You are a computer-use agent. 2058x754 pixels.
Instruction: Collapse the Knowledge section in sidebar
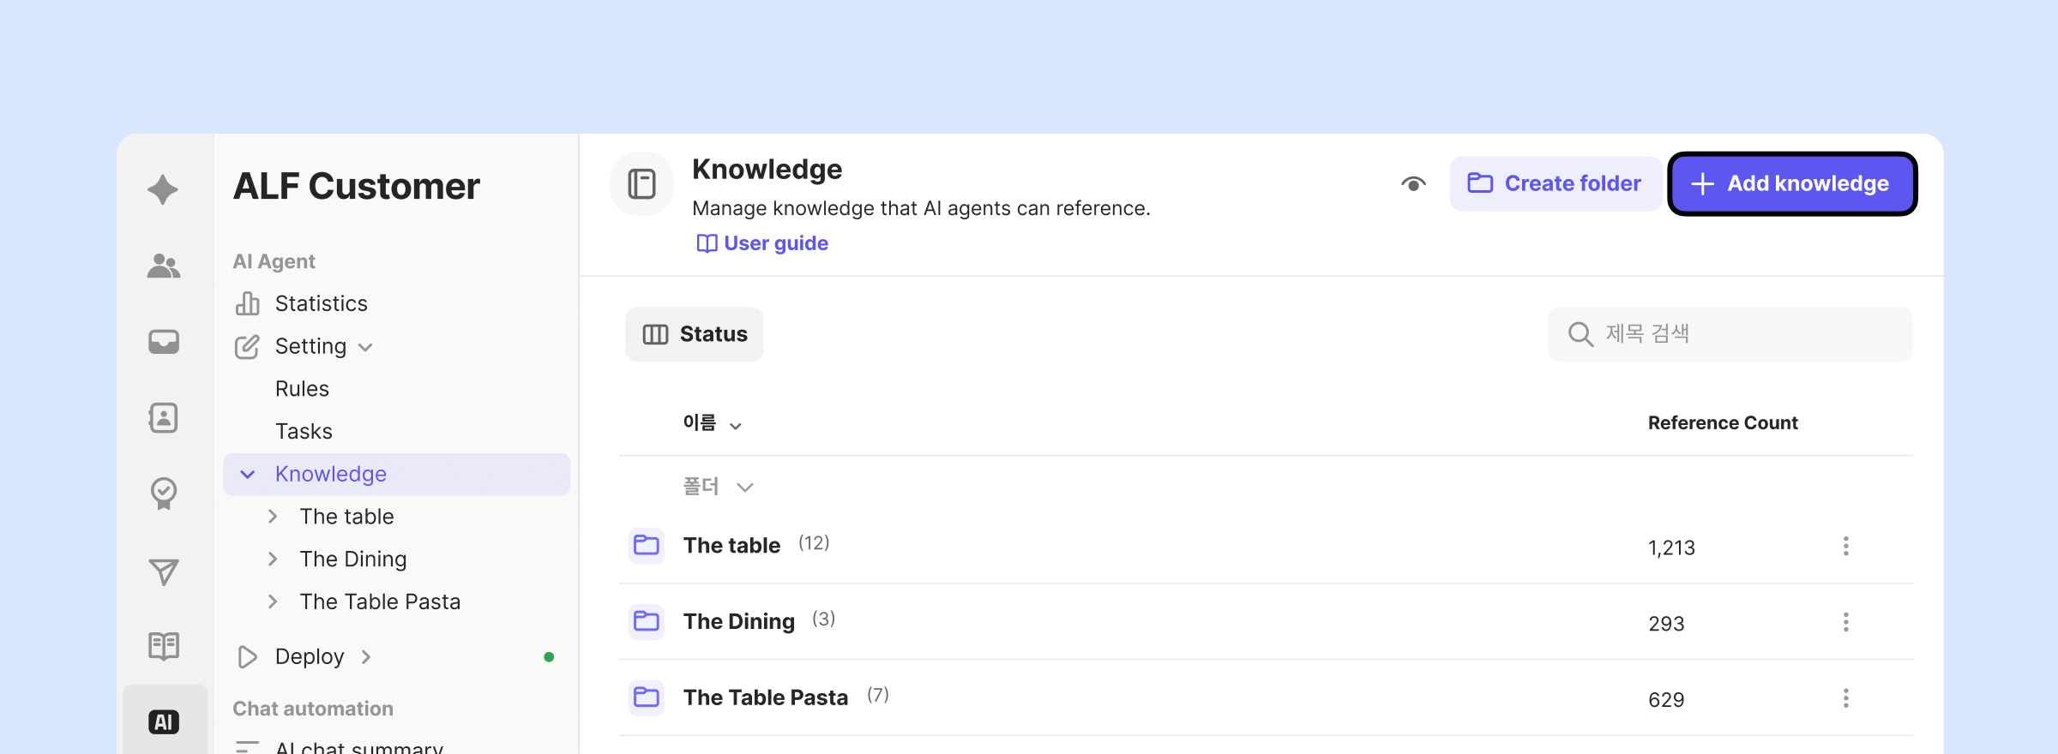(x=248, y=475)
